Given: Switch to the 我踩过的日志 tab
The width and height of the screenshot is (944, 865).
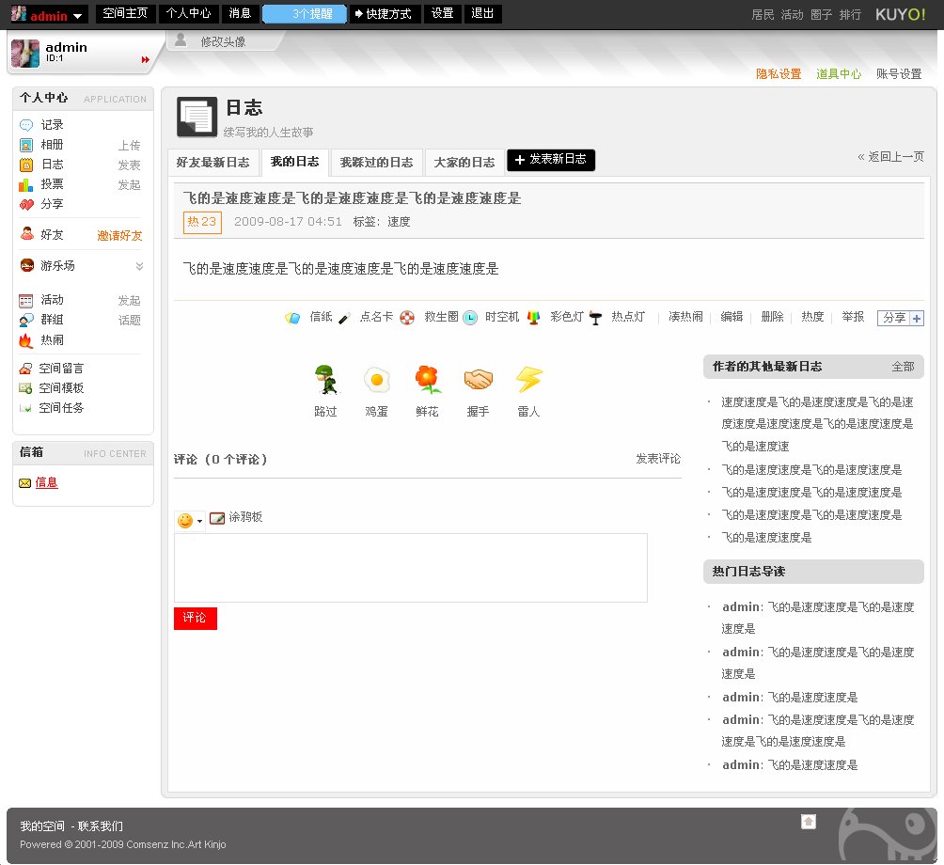Looking at the screenshot, I should pos(377,163).
